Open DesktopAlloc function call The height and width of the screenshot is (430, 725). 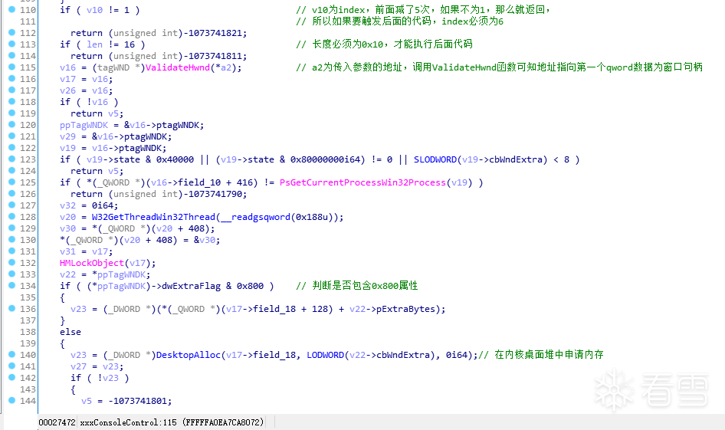189,355
